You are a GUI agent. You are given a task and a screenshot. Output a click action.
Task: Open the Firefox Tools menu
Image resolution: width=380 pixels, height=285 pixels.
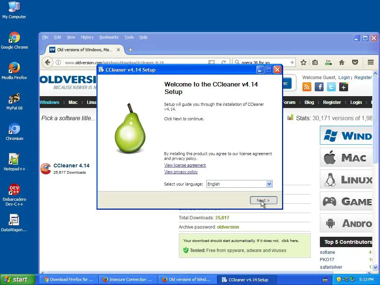129,37
